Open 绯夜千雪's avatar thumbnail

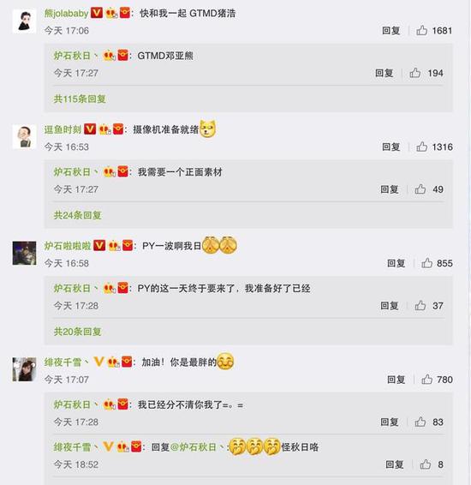25,369
